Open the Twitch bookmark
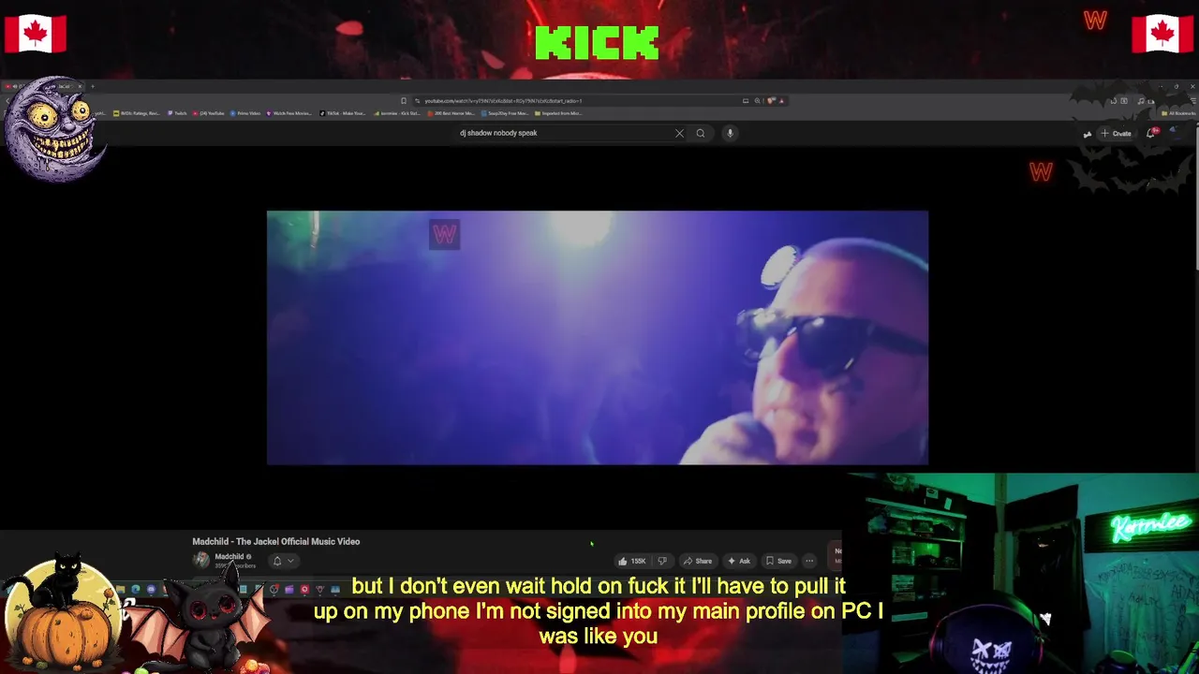 (x=178, y=113)
